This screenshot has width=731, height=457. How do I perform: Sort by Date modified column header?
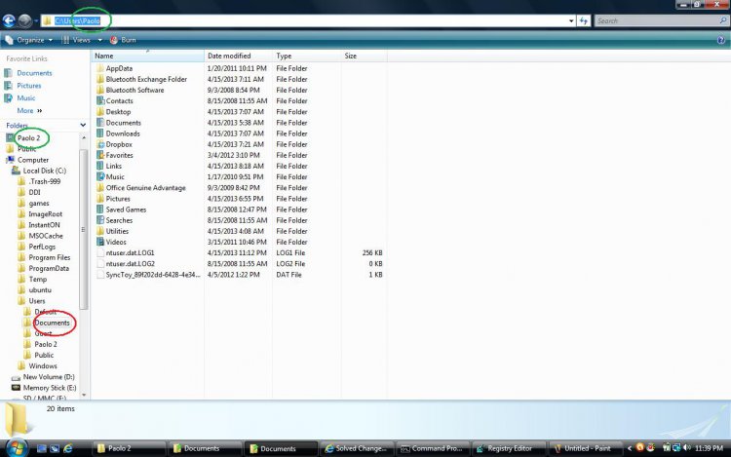click(238, 56)
